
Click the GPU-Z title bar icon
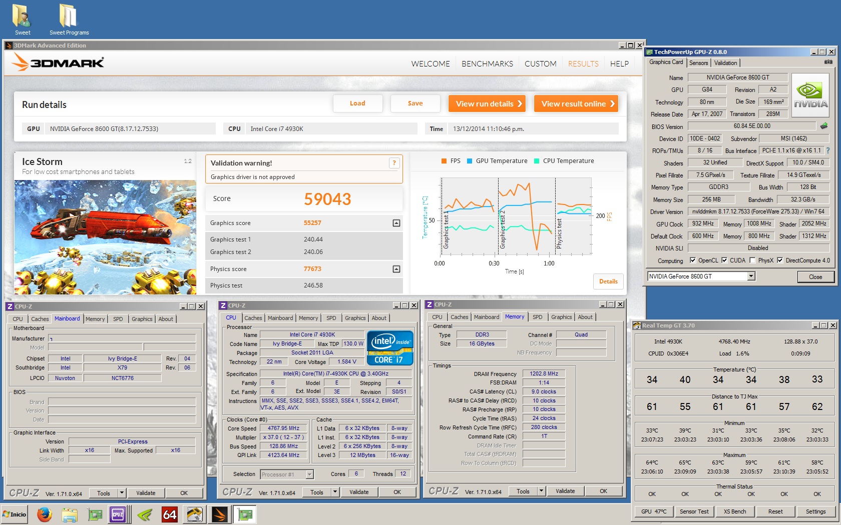[x=649, y=52]
